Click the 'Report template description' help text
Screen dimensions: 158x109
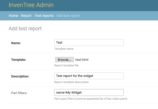point(72,82)
